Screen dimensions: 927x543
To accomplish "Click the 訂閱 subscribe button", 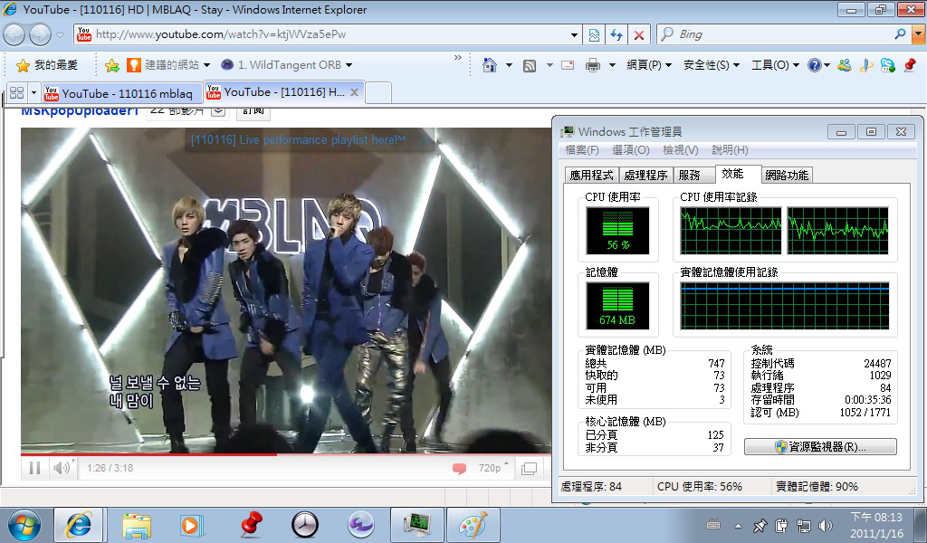I will click(253, 111).
